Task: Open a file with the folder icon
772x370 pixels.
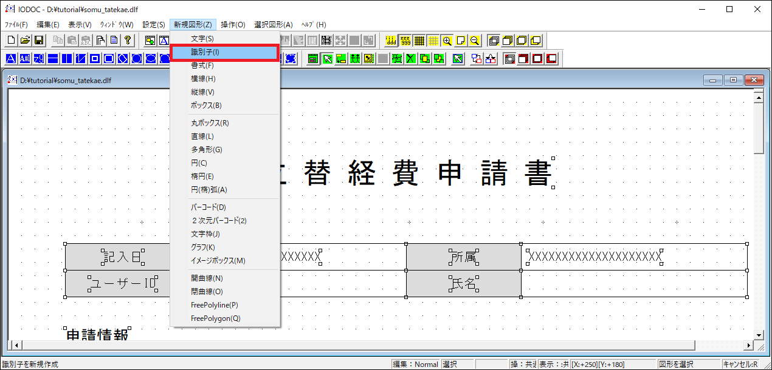Action: [x=25, y=41]
